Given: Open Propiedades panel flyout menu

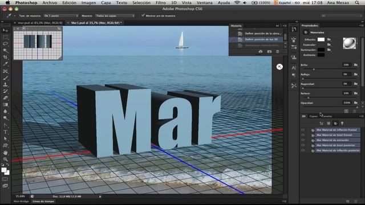Looking at the screenshot, I should pyautogui.click(x=361, y=26).
